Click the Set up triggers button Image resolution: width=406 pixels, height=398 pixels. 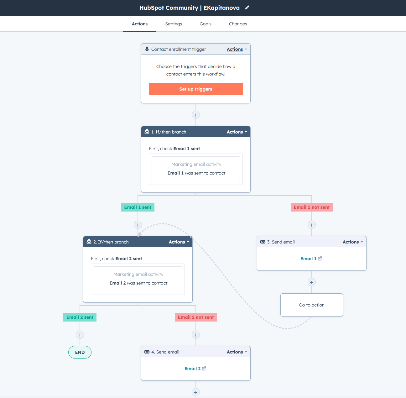click(x=195, y=89)
